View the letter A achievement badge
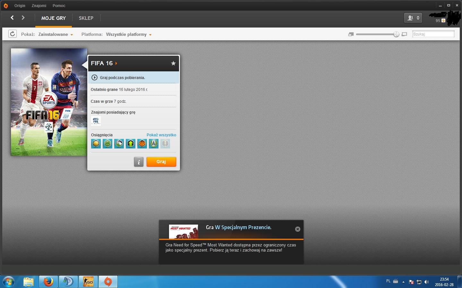This screenshot has height=288, width=462. pos(154,144)
